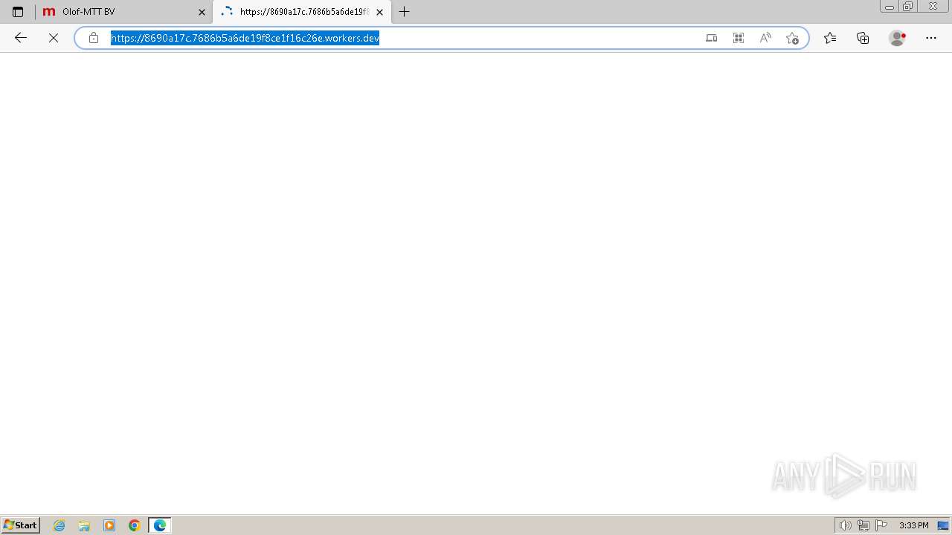Close the workers.dev tab
The width and height of the screenshot is (952, 535).
coord(380,12)
